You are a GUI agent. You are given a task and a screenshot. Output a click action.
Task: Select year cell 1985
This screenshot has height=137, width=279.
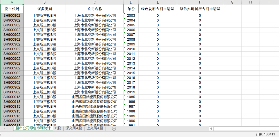coord(131,97)
